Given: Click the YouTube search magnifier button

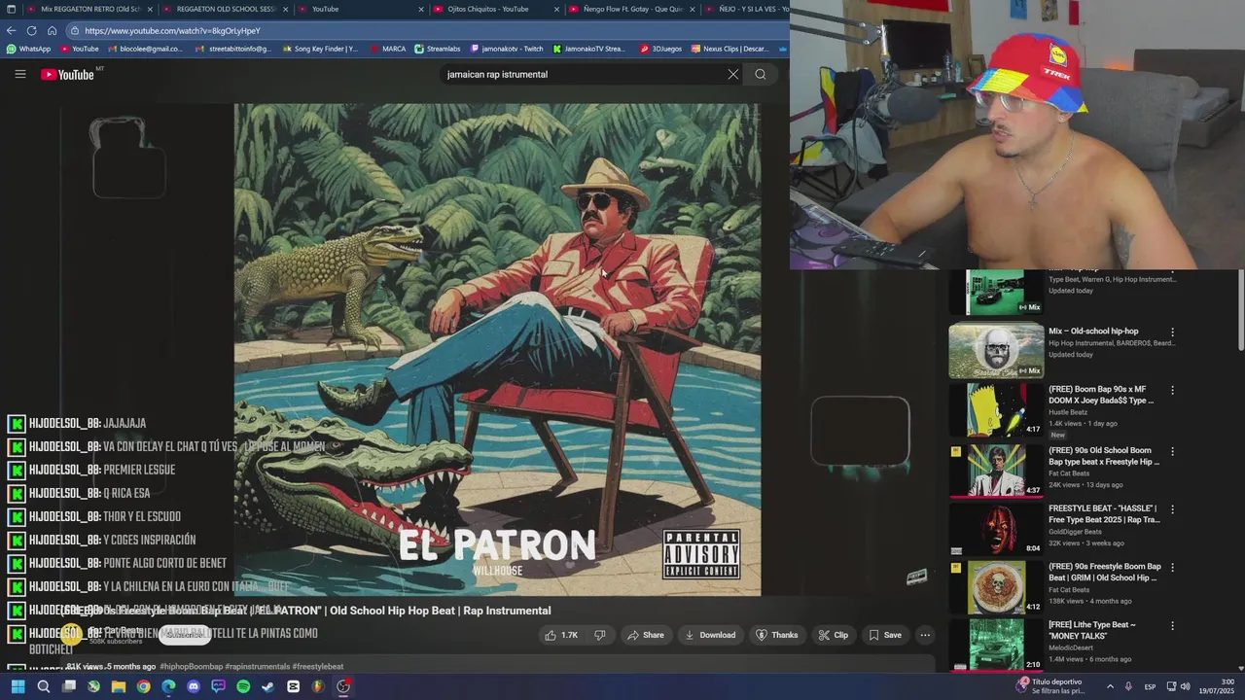Looking at the screenshot, I should (x=761, y=74).
